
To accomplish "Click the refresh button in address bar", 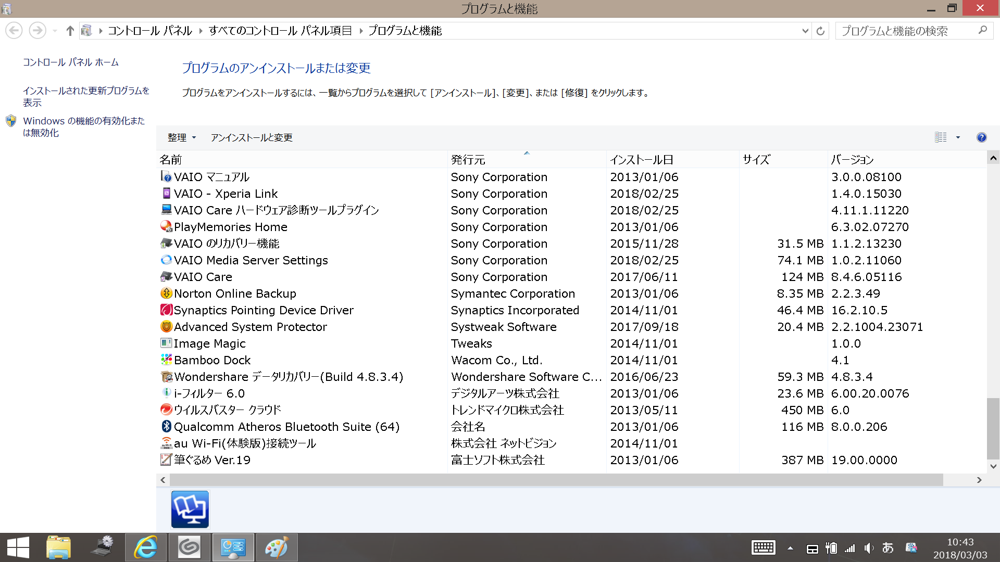I will coord(820,31).
